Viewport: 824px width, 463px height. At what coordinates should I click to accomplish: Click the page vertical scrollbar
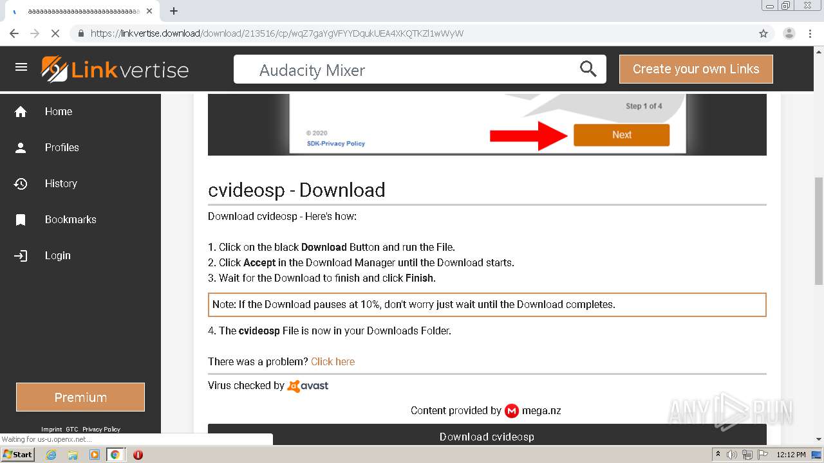(x=819, y=230)
